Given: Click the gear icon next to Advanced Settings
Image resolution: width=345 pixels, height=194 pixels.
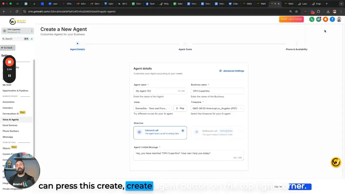Looking at the screenshot, I should click(x=220, y=71).
